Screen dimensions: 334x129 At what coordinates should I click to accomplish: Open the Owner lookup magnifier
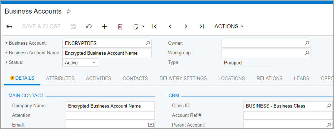307,43
